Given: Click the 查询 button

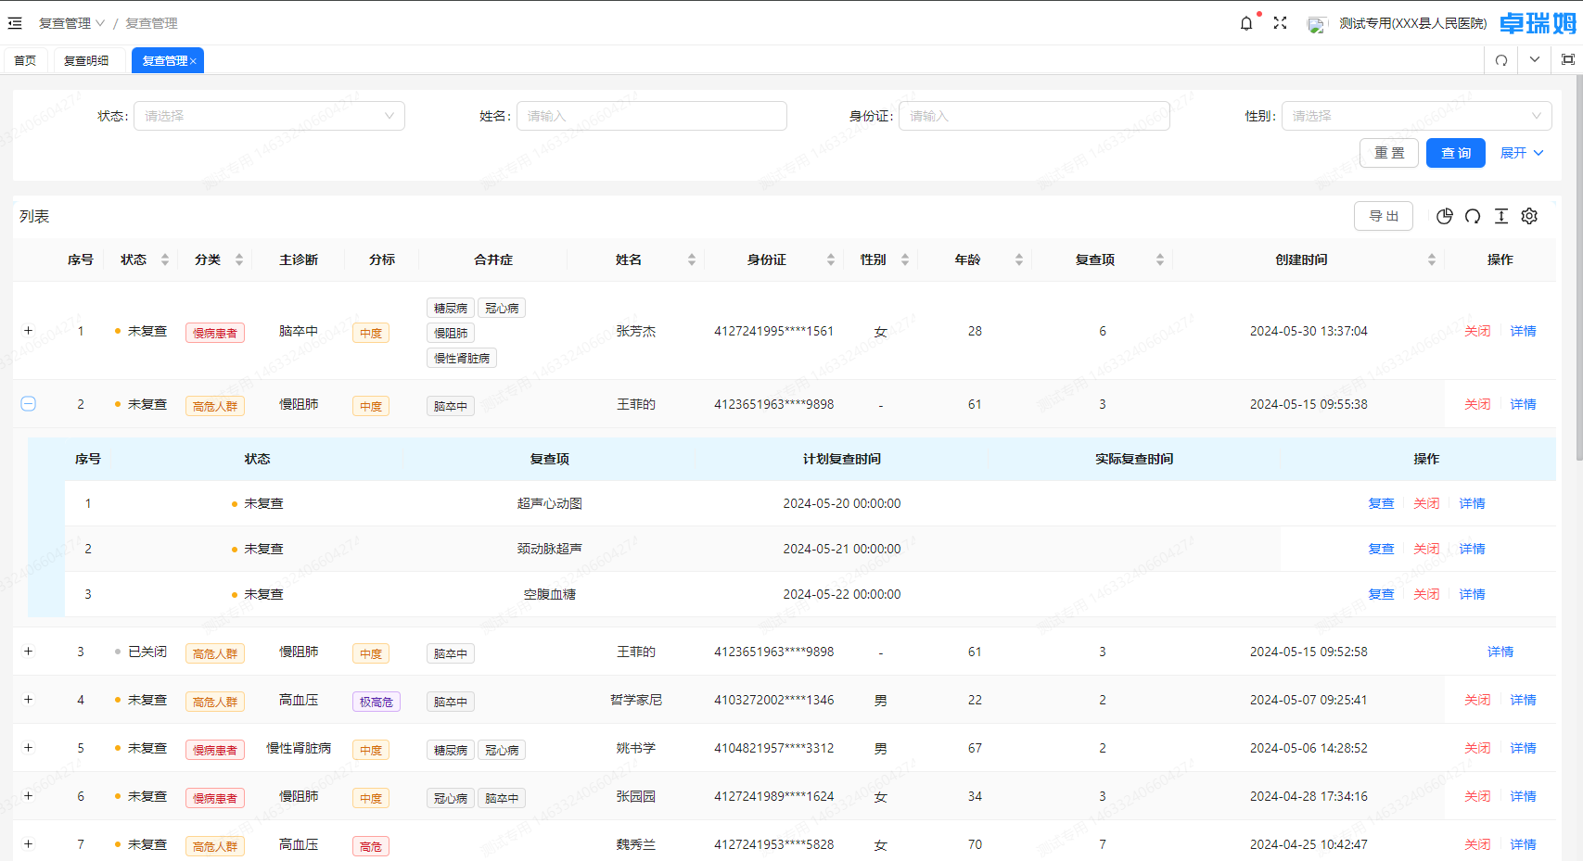Looking at the screenshot, I should pyautogui.click(x=1455, y=153).
